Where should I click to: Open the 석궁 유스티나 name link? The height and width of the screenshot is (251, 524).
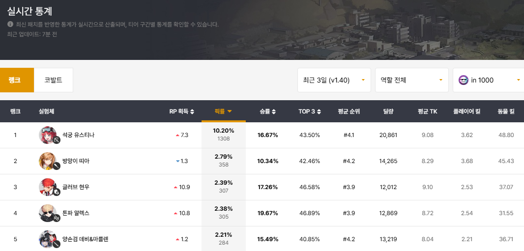pos(78,135)
